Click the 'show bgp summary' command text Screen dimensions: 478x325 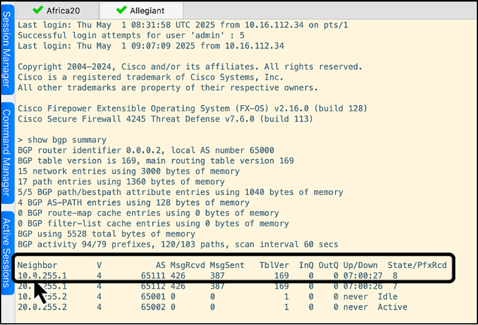point(67,140)
